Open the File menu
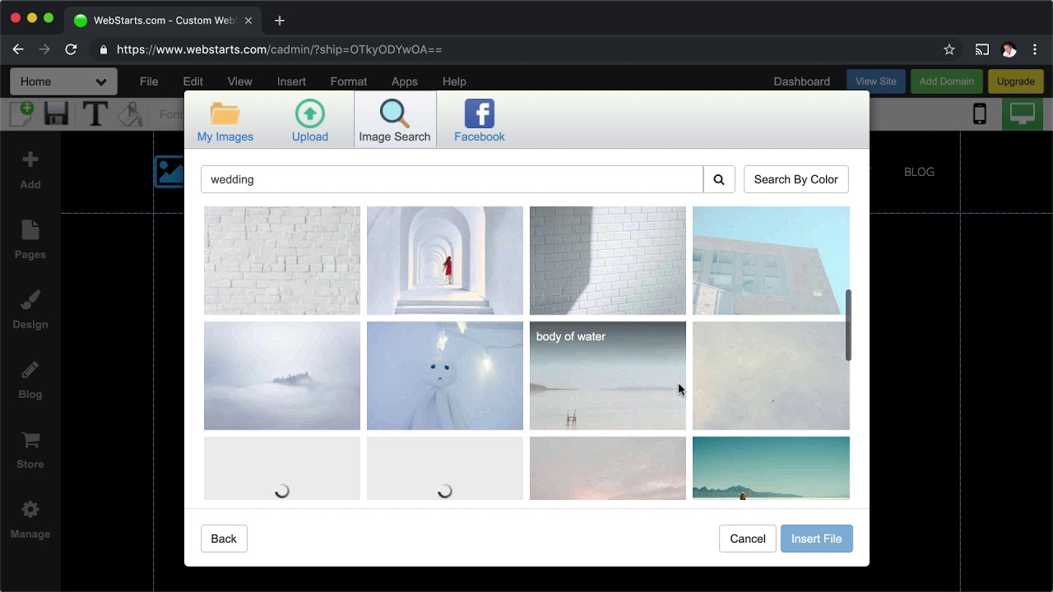The height and width of the screenshot is (592, 1053). [x=149, y=81]
